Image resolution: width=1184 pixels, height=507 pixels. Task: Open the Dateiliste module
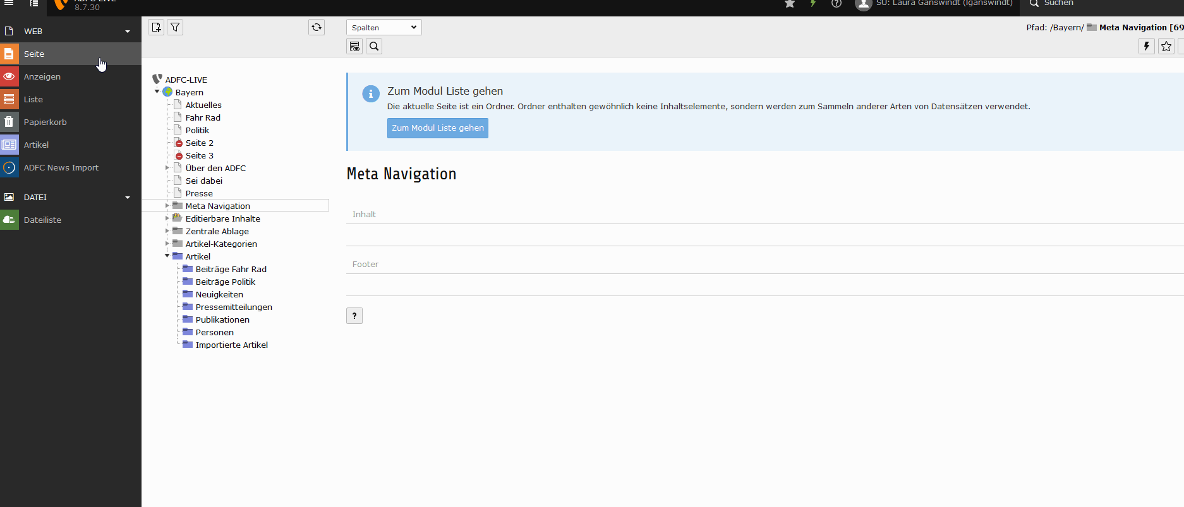tap(42, 220)
